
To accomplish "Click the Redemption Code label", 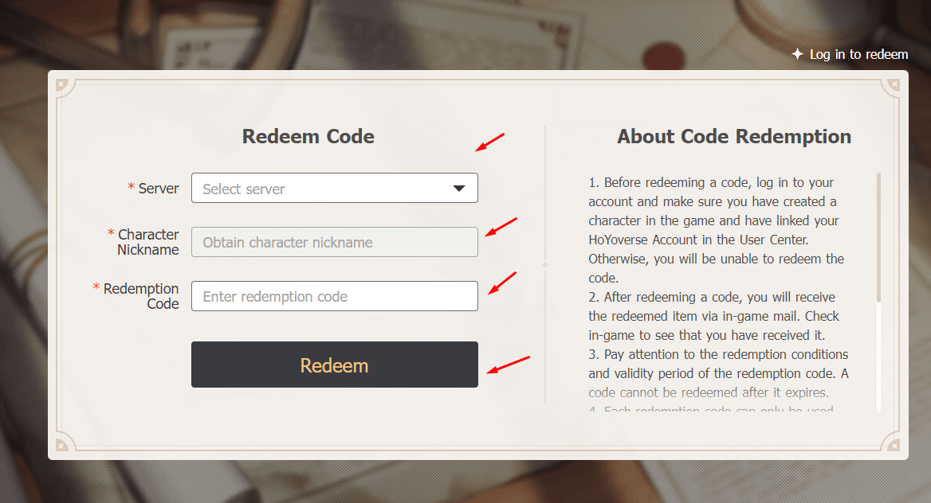I will pyautogui.click(x=141, y=296).
